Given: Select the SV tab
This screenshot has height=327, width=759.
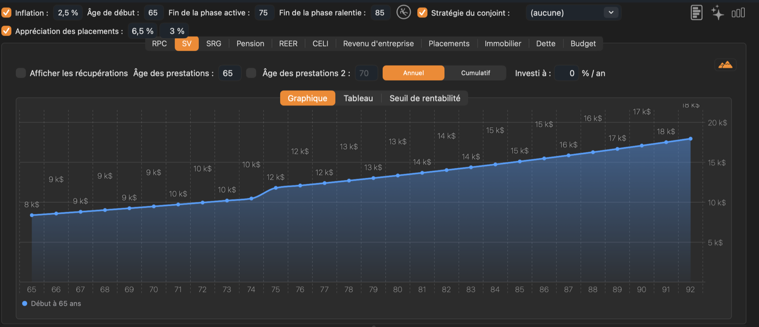Looking at the screenshot, I should tap(187, 43).
